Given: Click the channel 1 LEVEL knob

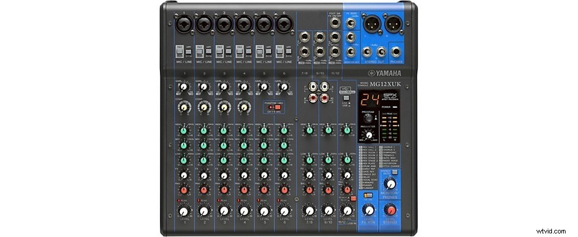Looking at the screenshot, I should point(184,211).
